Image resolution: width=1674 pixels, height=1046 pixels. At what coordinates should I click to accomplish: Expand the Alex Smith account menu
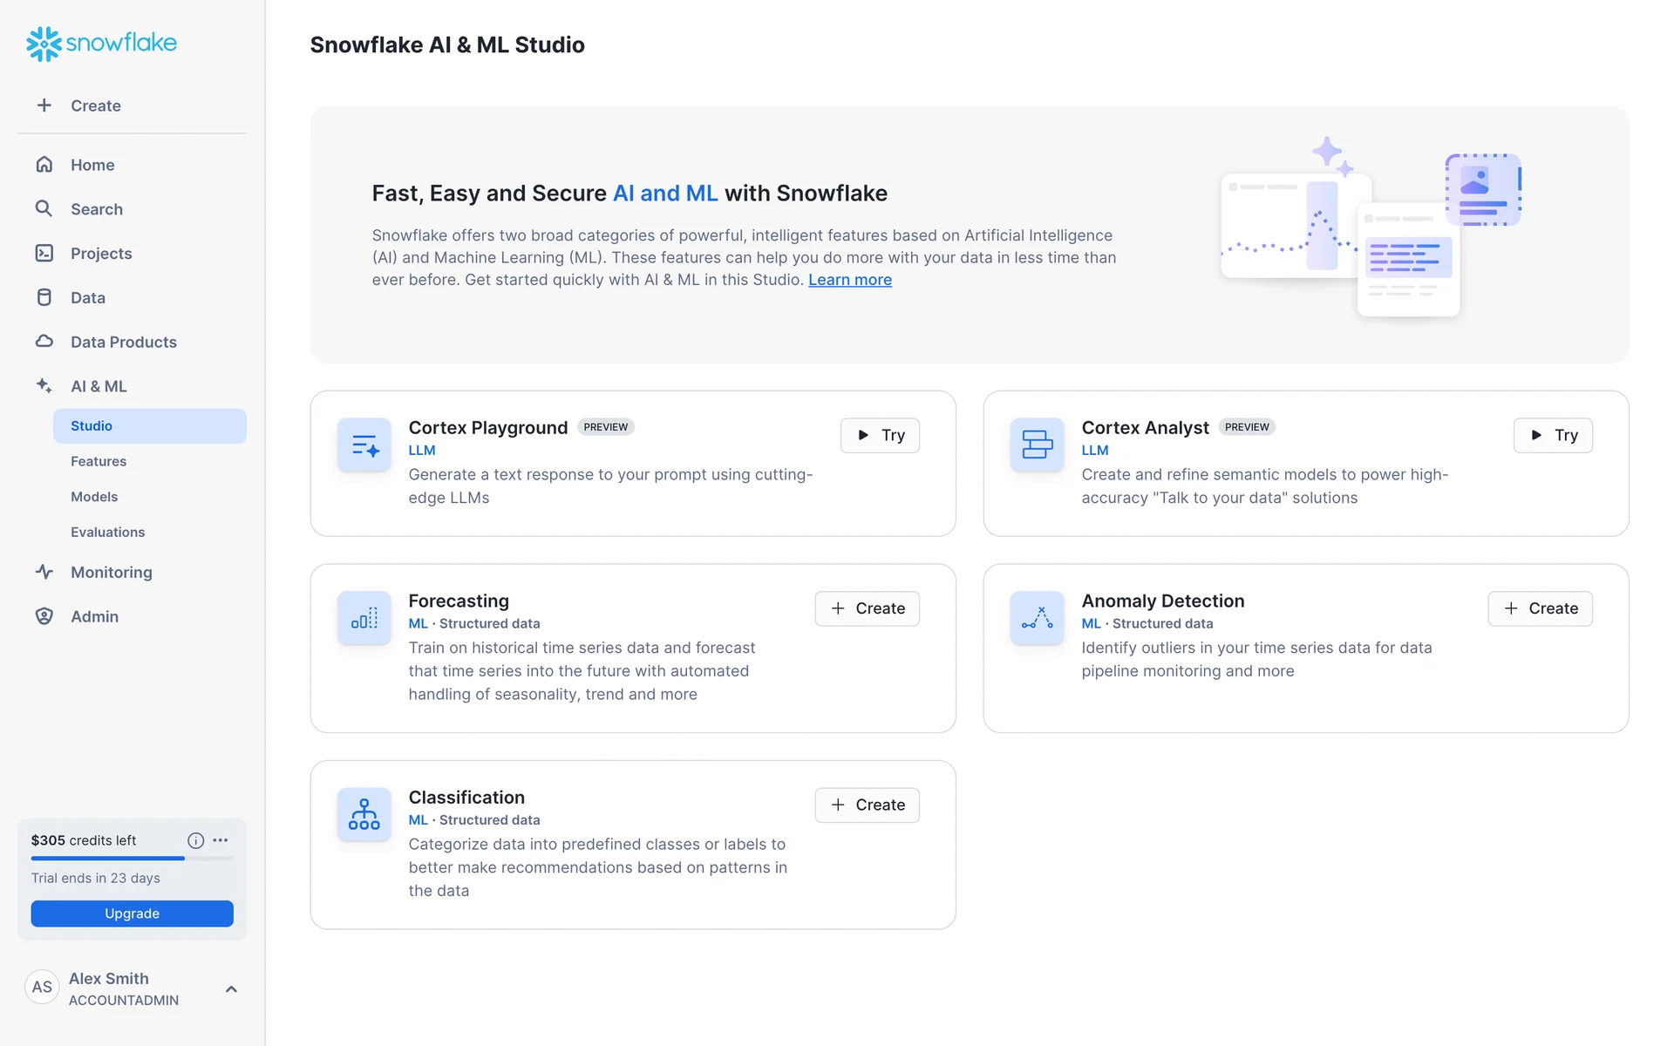pyautogui.click(x=231, y=989)
